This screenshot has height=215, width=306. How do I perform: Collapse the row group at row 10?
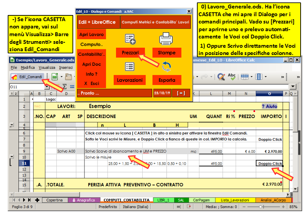point(12,157)
